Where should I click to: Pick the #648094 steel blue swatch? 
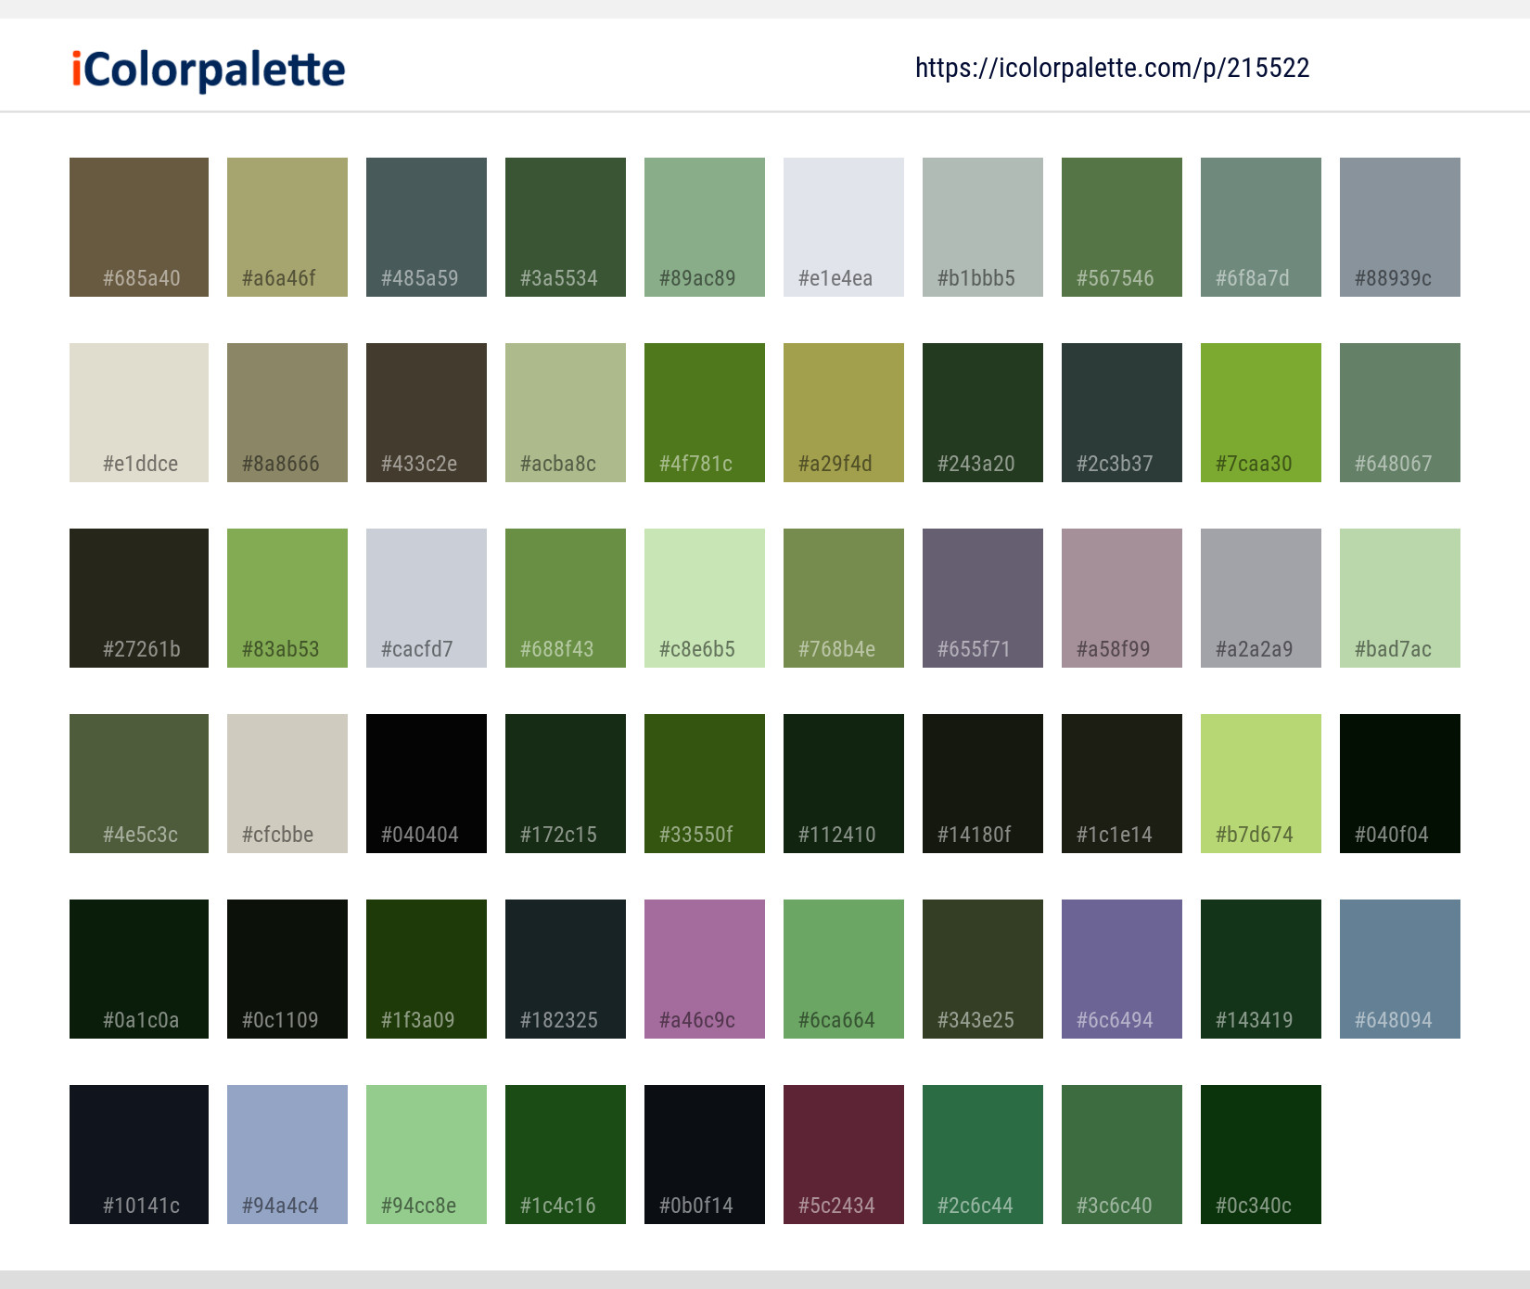click(1400, 969)
